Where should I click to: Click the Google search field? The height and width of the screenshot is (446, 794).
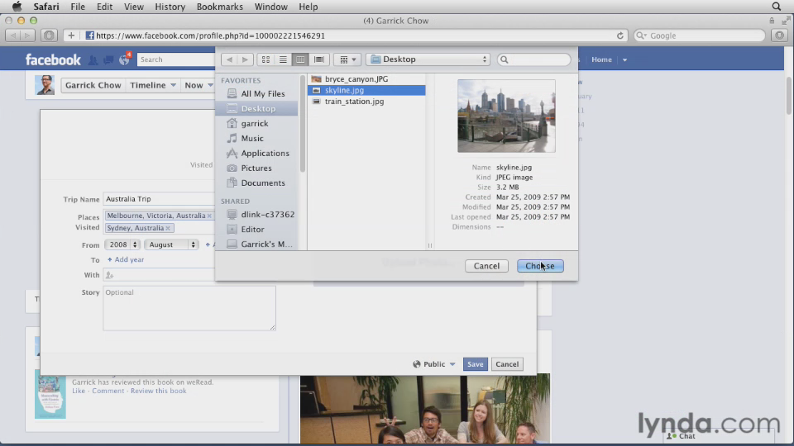[700, 36]
